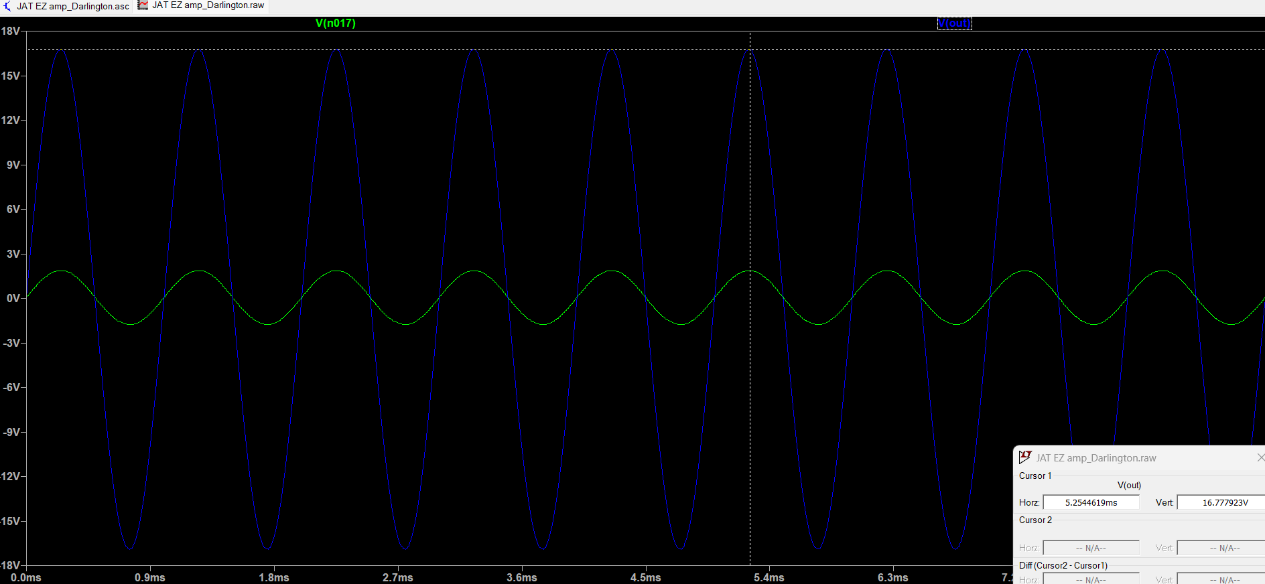Click the 4.5ms time axis label
Viewport: 1265px width, 584px height.
646,577
